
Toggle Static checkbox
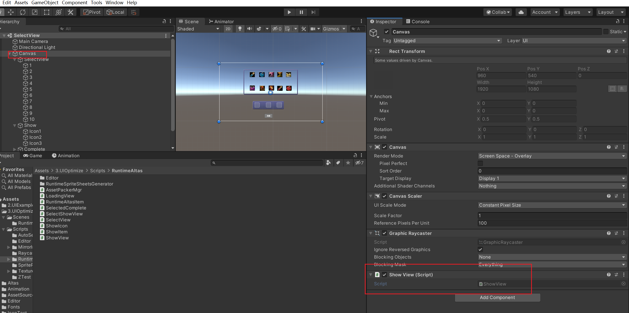(x=606, y=32)
